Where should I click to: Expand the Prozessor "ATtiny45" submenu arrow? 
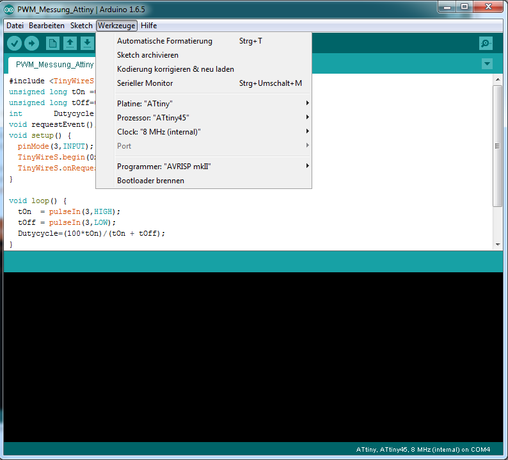pyautogui.click(x=307, y=117)
